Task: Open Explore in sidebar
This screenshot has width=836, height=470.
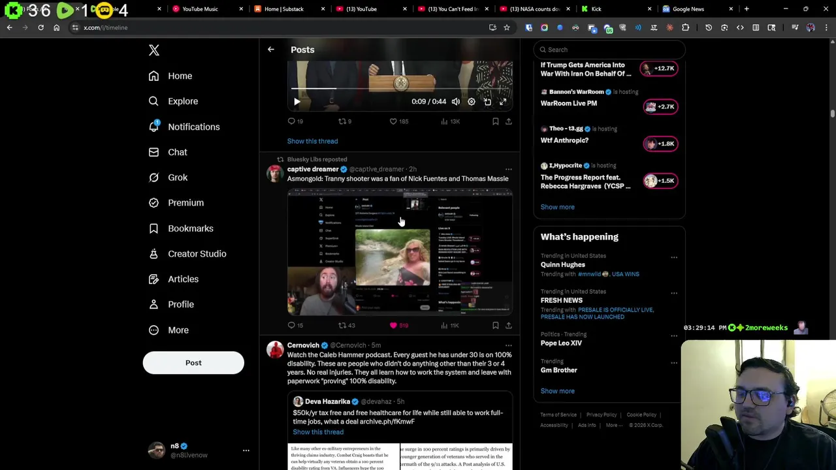Action: [173, 101]
